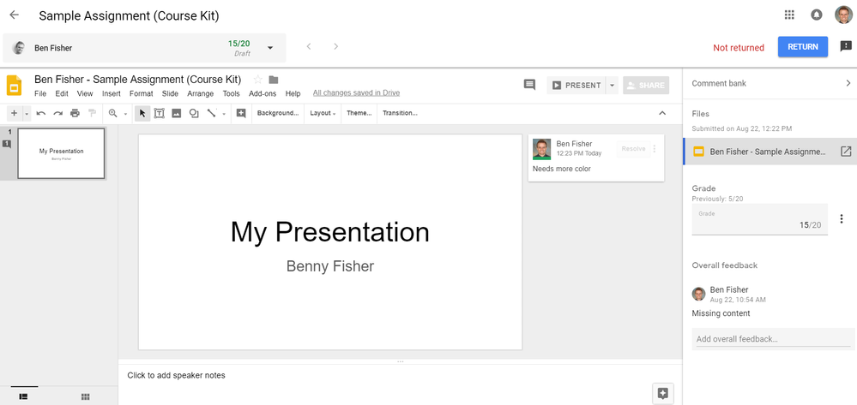
Task: Select the shape tool in the toolbar
Action: (x=194, y=113)
